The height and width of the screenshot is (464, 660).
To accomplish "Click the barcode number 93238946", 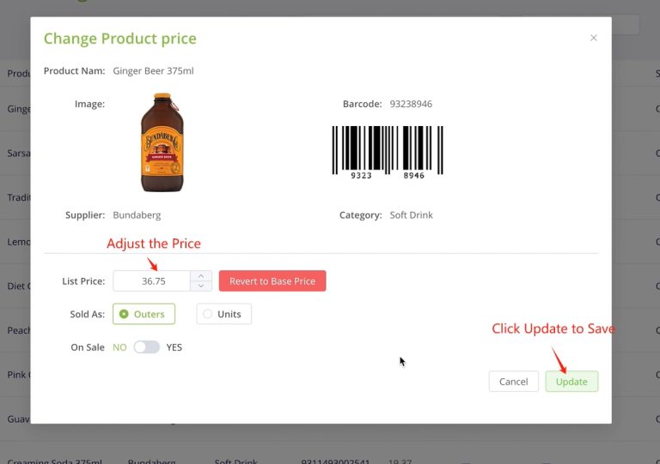I will (x=411, y=104).
